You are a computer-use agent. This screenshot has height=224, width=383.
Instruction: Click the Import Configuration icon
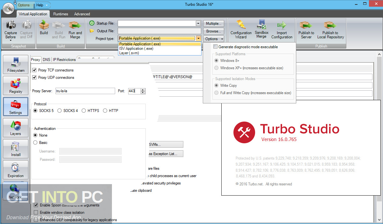click(282, 25)
